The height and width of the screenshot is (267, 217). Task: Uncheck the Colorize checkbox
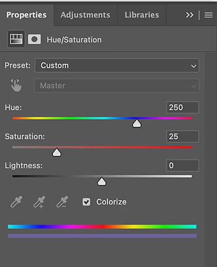86,202
